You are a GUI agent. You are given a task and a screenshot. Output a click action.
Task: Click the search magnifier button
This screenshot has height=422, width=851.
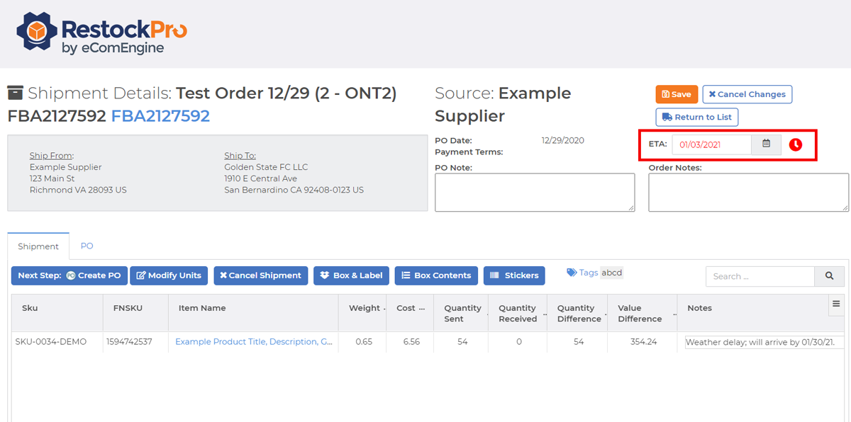tap(829, 276)
